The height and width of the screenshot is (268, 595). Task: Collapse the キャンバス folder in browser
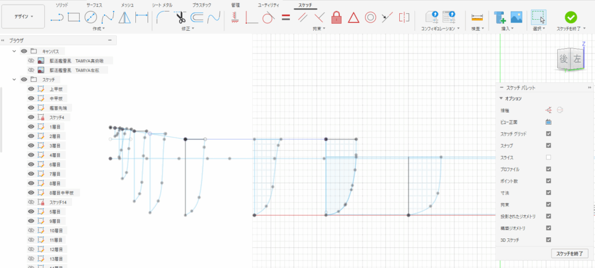15,51
